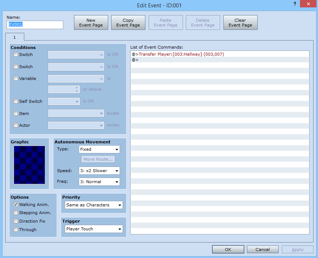Click the New Event Page button
Screen dimensions: 318x258
[x=91, y=22]
